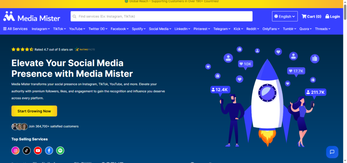Click the RatingFacts logo
Viewport: 347px width, 163px height.
85,49
